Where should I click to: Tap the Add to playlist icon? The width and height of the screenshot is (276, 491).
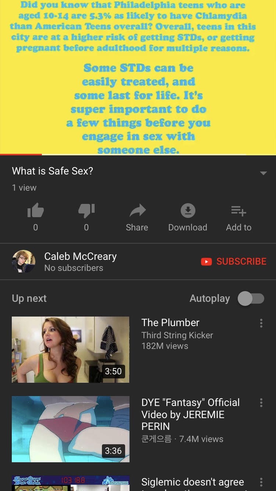pyautogui.click(x=238, y=211)
